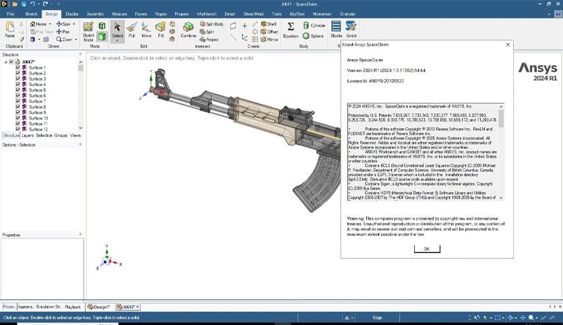Click the Plane tool in Create group
This screenshot has height=325, width=563.
pos(233,26)
